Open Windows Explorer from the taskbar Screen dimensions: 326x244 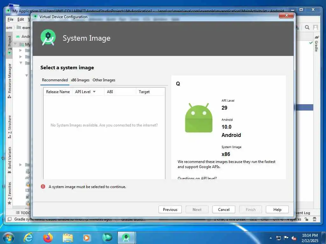(68, 238)
